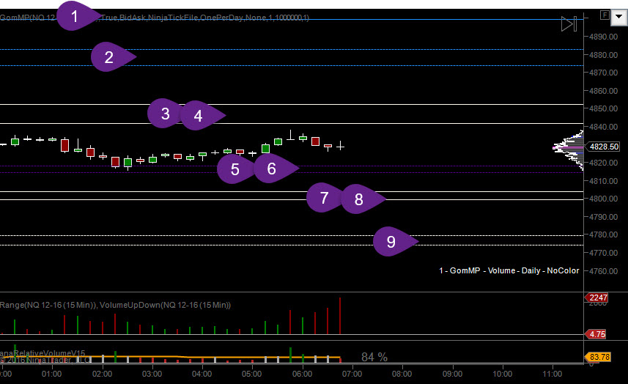Click the 03:00 time axis label
Screen dimensions: 628x384
click(152, 374)
